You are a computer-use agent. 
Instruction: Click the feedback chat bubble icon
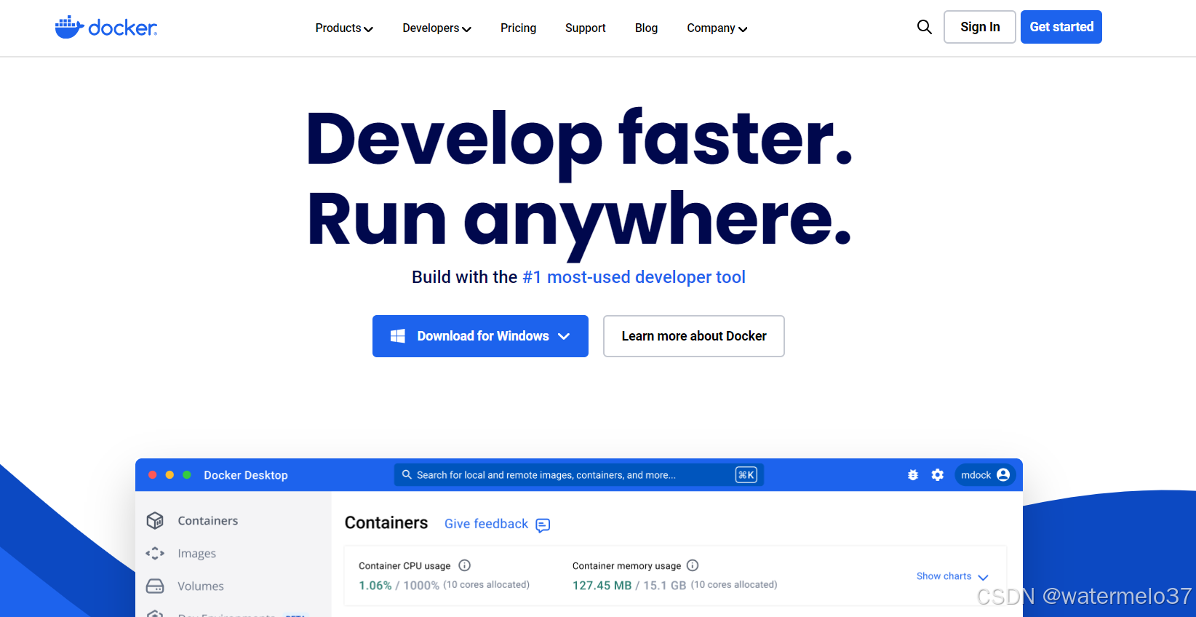click(543, 525)
